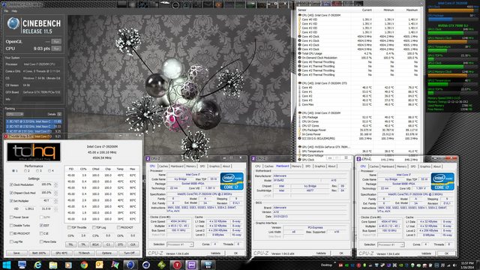This screenshot has width=480, height=270.
Task: Switch to ThrottleStop via the red T taskbar icon
Action: (x=177, y=265)
